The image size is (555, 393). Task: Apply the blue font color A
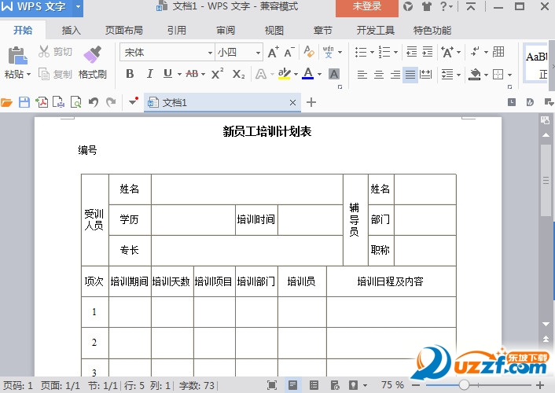pyautogui.click(x=308, y=74)
